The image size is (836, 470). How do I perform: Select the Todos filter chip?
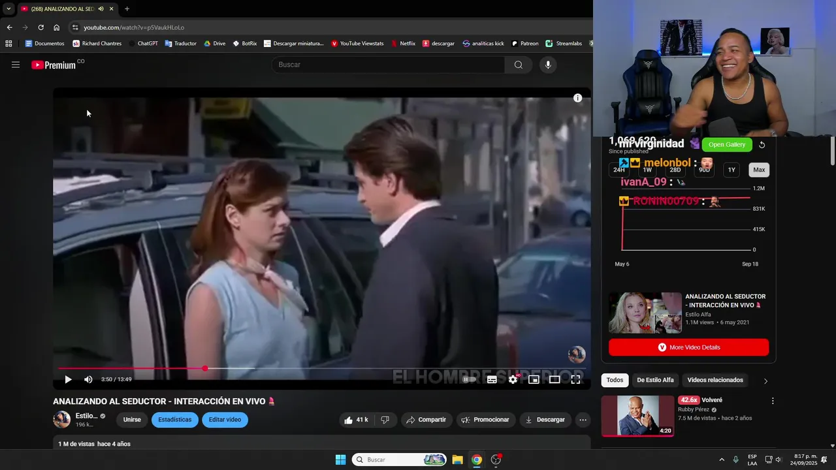pos(615,380)
